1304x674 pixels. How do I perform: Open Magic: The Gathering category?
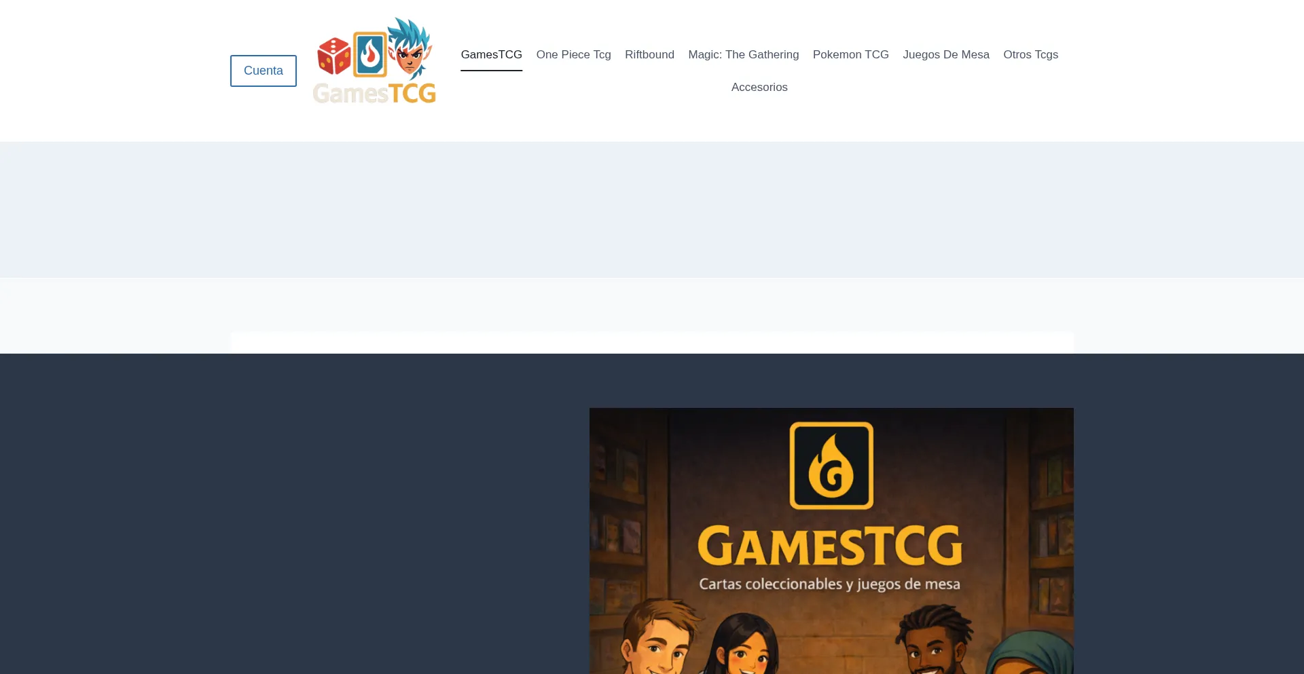point(744,54)
